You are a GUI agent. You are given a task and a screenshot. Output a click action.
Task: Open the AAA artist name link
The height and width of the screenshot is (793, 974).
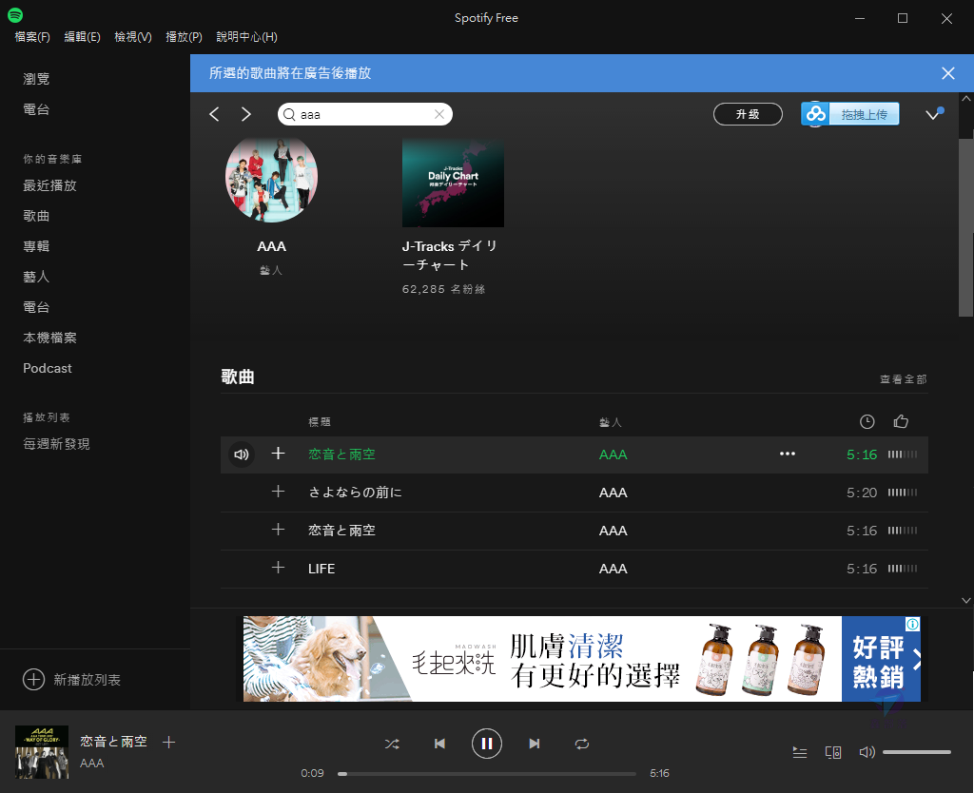(271, 246)
